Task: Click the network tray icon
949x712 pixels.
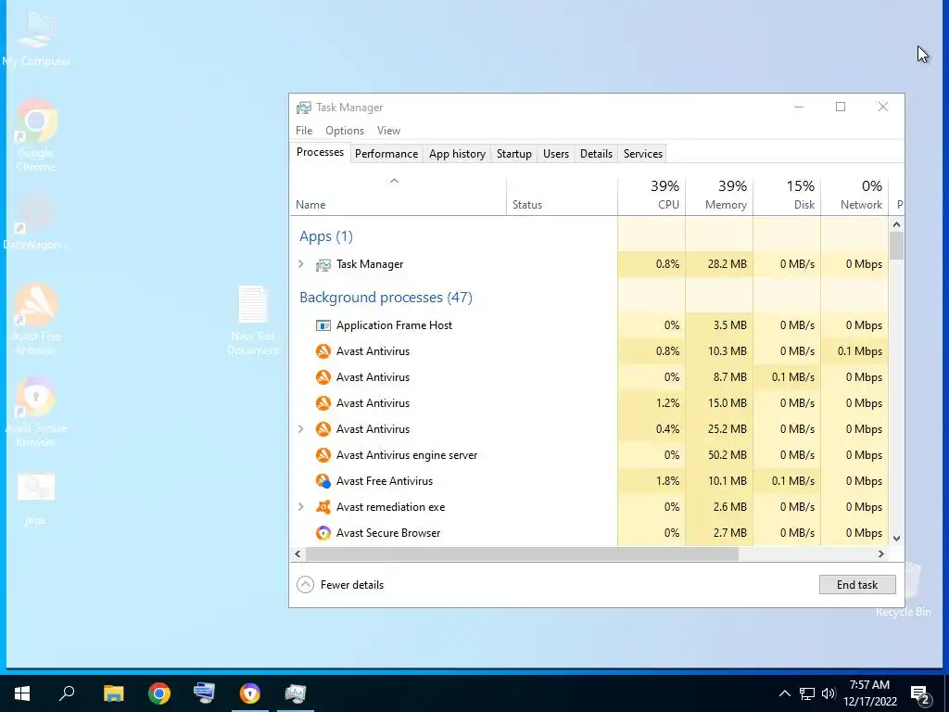Action: coord(807,693)
